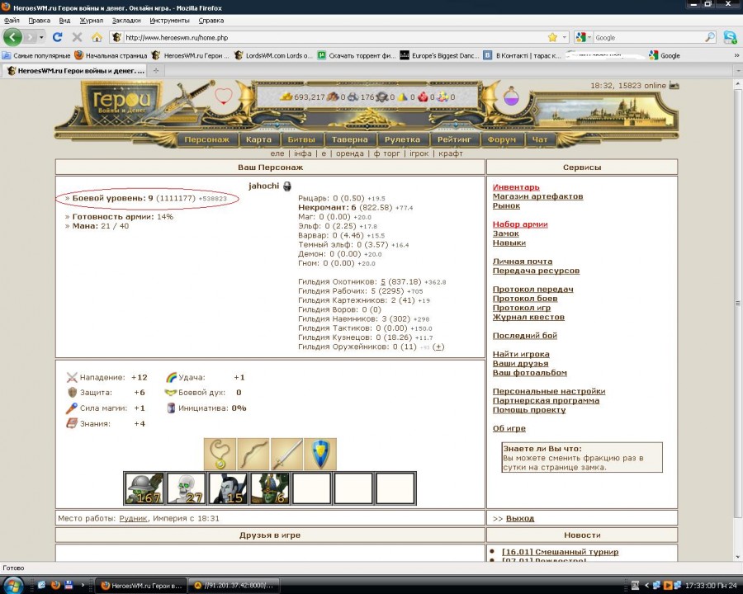Click the Windows Start orb
The height and width of the screenshot is (594, 743).
[x=12, y=585]
